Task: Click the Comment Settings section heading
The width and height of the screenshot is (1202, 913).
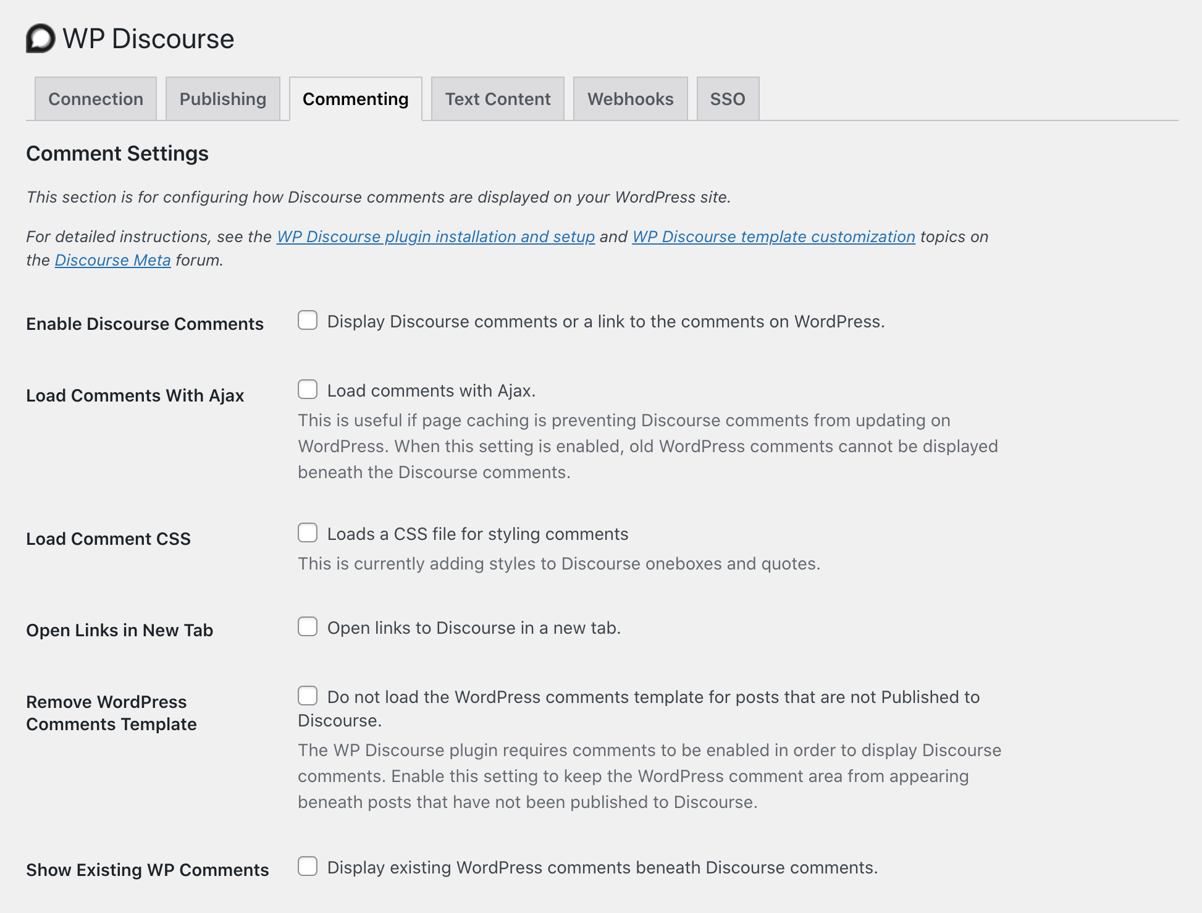Action: pos(117,153)
